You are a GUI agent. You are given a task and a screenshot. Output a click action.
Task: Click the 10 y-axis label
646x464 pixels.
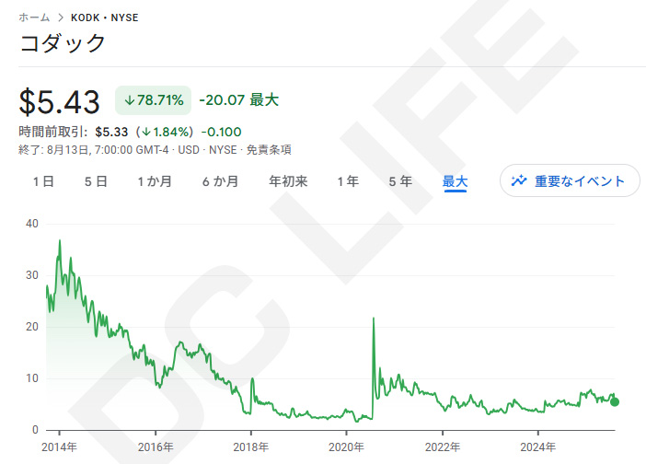(32, 378)
